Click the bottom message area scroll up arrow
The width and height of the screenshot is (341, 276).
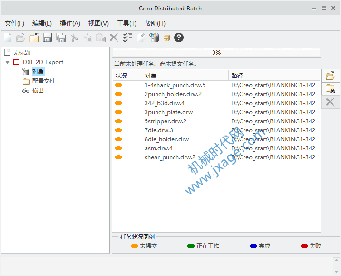[336, 260]
